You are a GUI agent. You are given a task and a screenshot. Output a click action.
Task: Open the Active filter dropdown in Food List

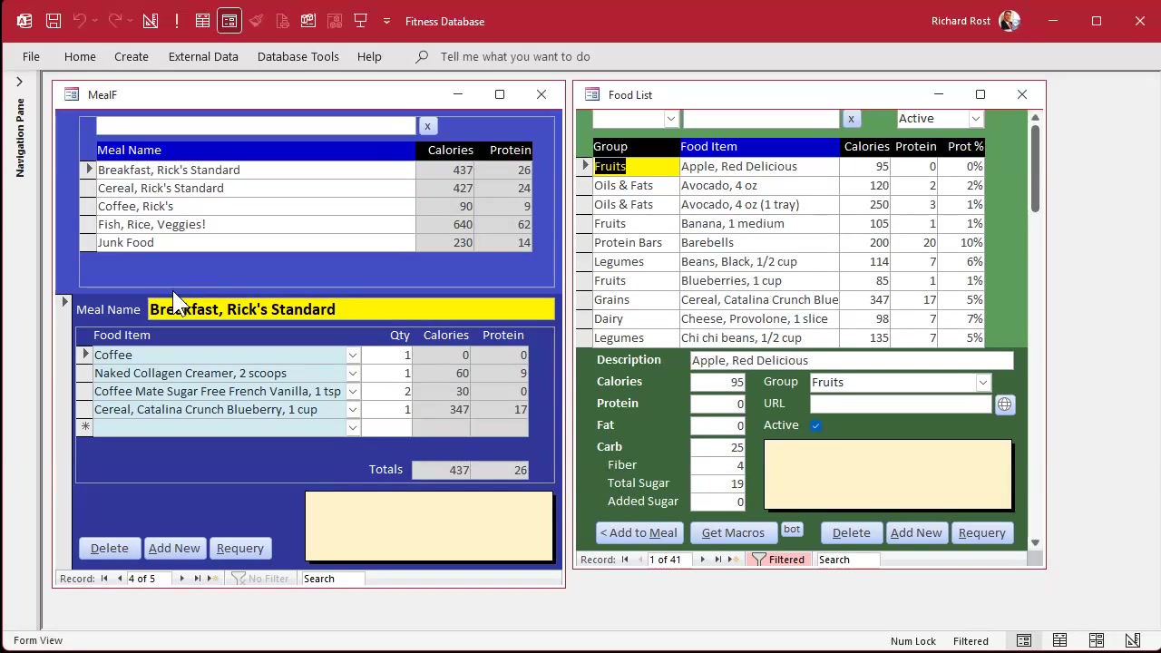pyautogui.click(x=975, y=119)
